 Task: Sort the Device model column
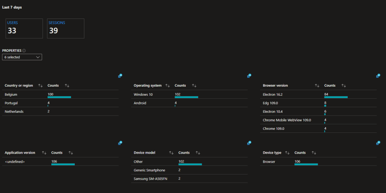[171, 153]
